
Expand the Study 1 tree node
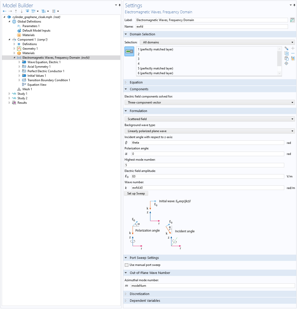(x=9, y=94)
